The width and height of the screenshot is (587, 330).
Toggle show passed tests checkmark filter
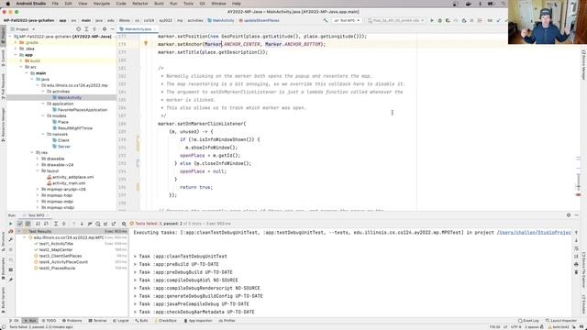(20, 224)
